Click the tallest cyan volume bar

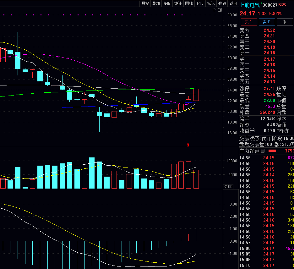click(92, 173)
